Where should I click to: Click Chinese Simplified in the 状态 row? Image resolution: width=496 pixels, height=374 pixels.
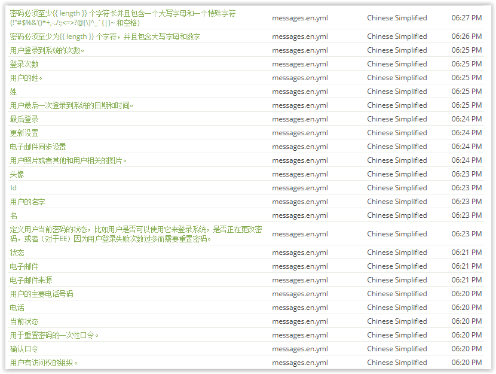pyautogui.click(x=397, y=253)
